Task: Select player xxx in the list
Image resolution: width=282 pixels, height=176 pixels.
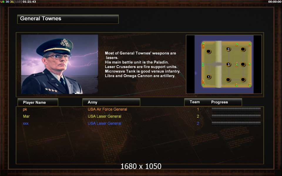Action: click(x=26, y=123)
